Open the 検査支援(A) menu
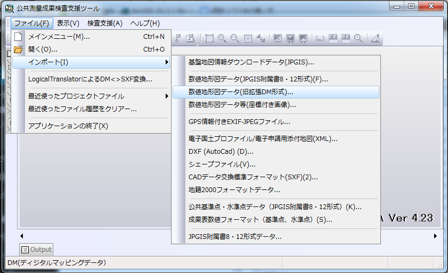 104,23
